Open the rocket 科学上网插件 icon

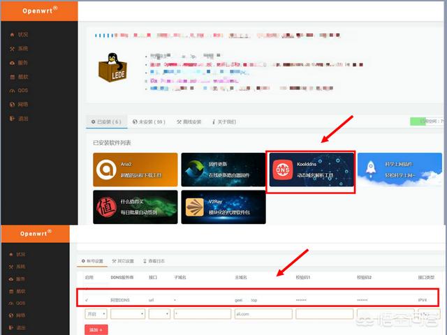point(370,169)
